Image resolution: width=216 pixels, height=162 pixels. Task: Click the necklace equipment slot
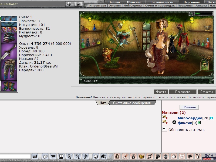point(9,24)
